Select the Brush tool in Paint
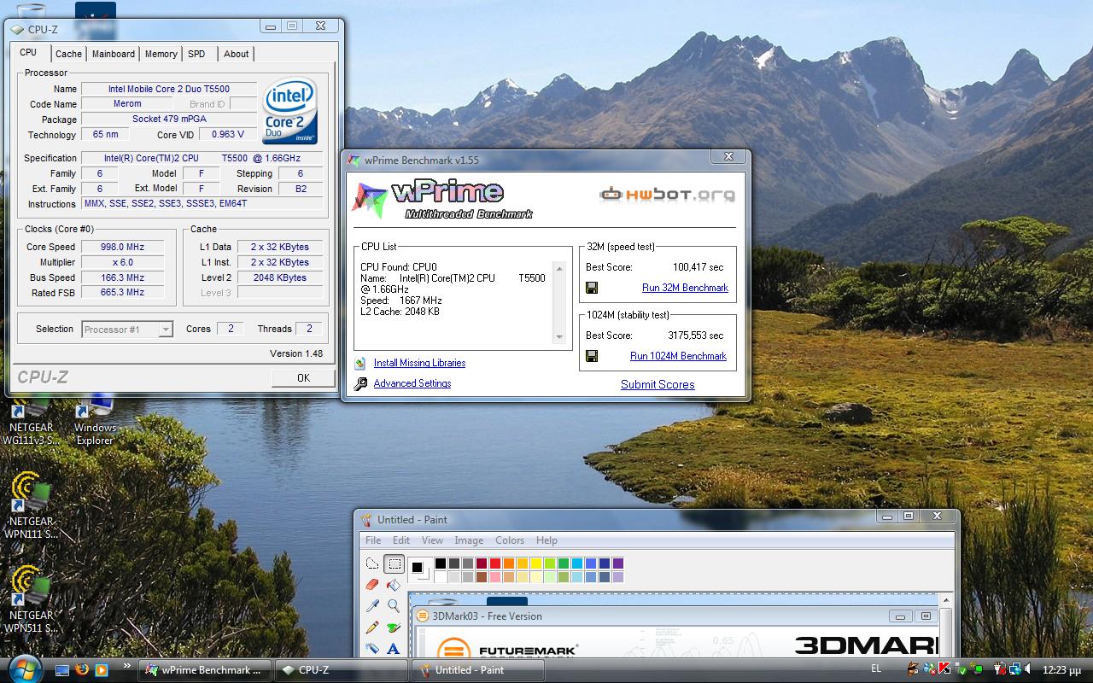1093x683 pixels. [394, 628]
